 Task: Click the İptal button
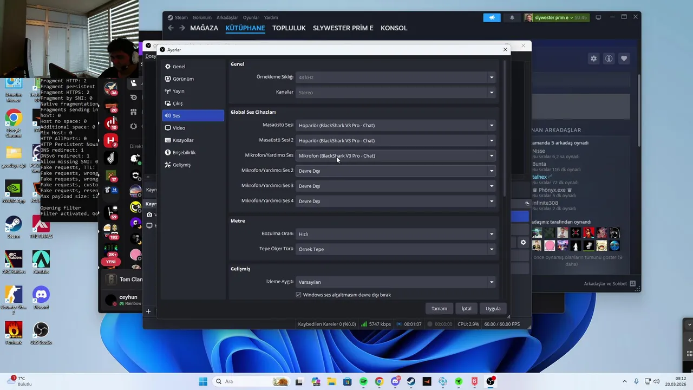[466, 308]
